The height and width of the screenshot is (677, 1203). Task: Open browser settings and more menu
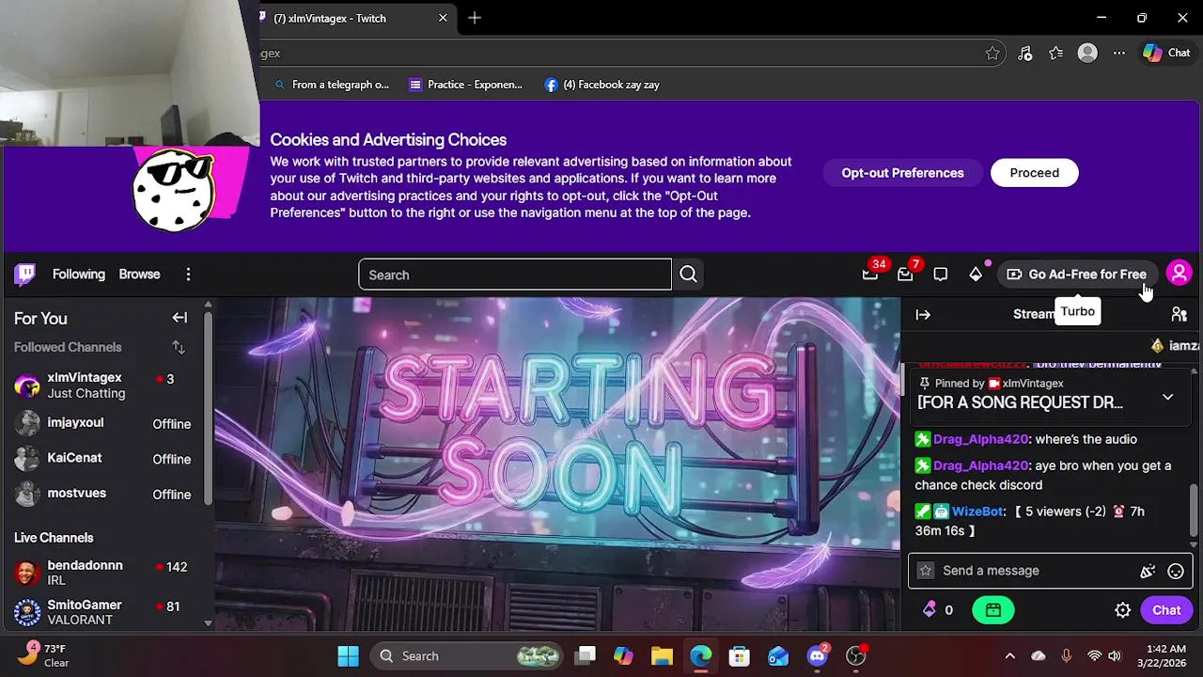[1118, 54]
